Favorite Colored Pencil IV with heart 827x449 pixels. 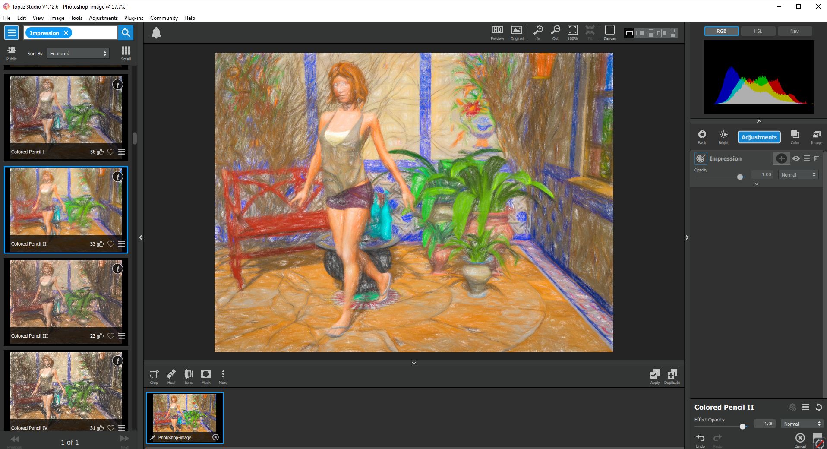(x=111, y=428)
